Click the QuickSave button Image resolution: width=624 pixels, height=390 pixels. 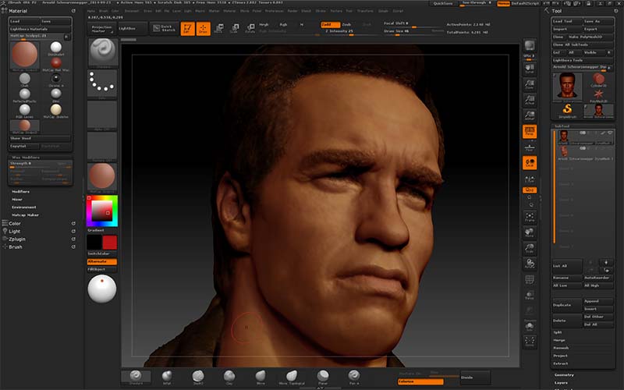tap(443, 3)
